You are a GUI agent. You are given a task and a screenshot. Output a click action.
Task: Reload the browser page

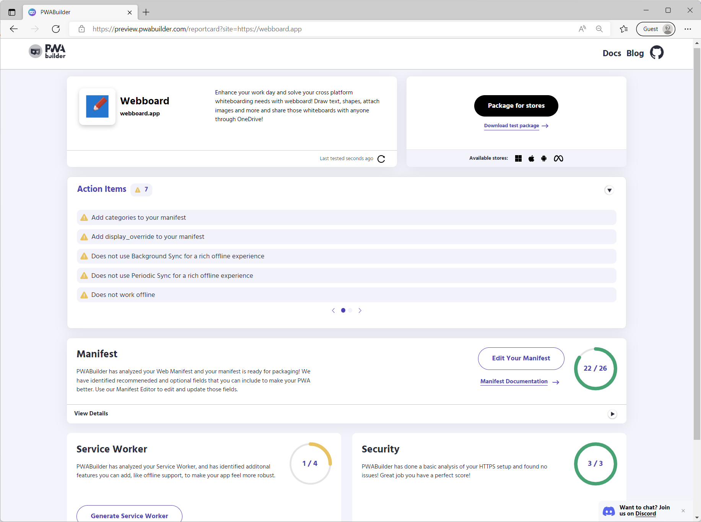click(x=56, y=29)
